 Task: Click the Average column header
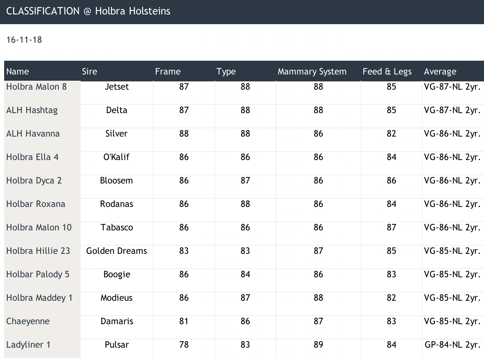coord(440,71)
